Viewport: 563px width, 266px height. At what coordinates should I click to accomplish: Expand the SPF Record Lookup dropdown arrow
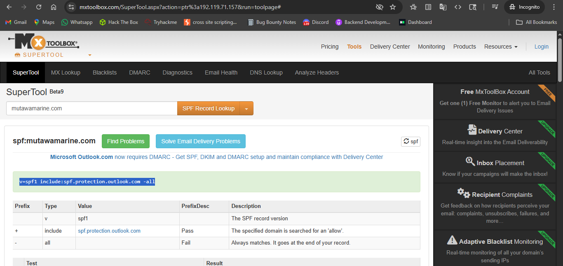(x=246, y=109)
